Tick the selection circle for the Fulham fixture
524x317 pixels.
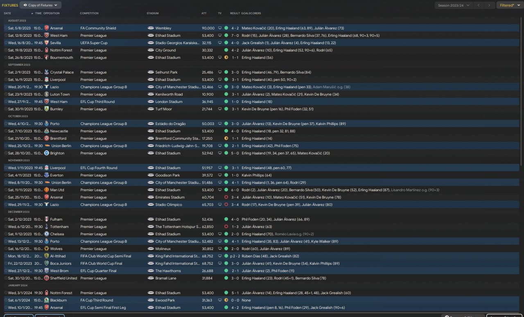tap(6, 219)
